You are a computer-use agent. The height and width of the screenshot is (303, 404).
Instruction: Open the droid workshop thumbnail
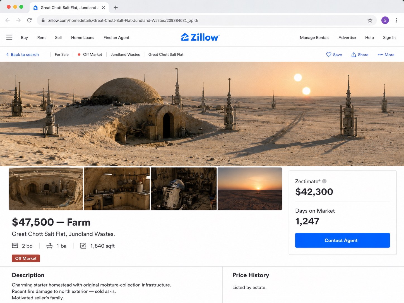(x=184, y=189)
